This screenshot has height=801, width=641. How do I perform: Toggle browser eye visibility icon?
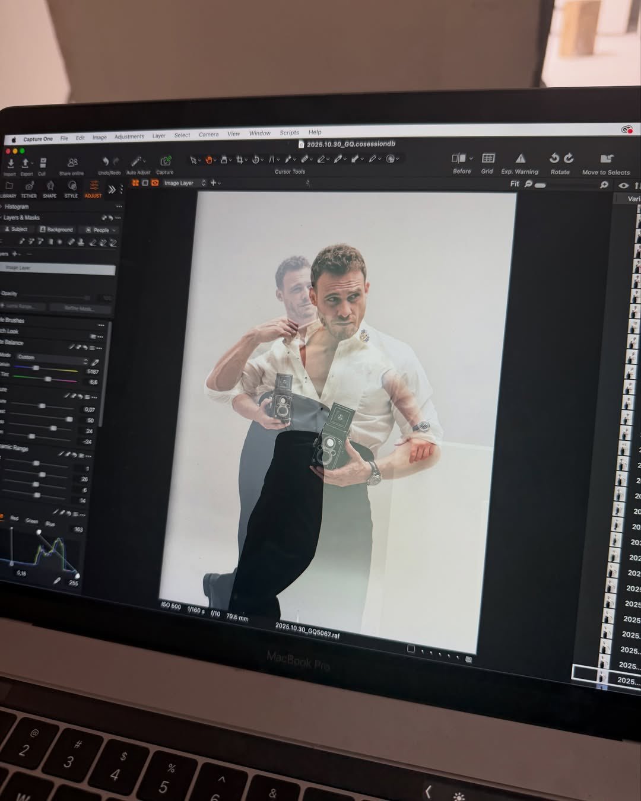(x=623, y=186)
